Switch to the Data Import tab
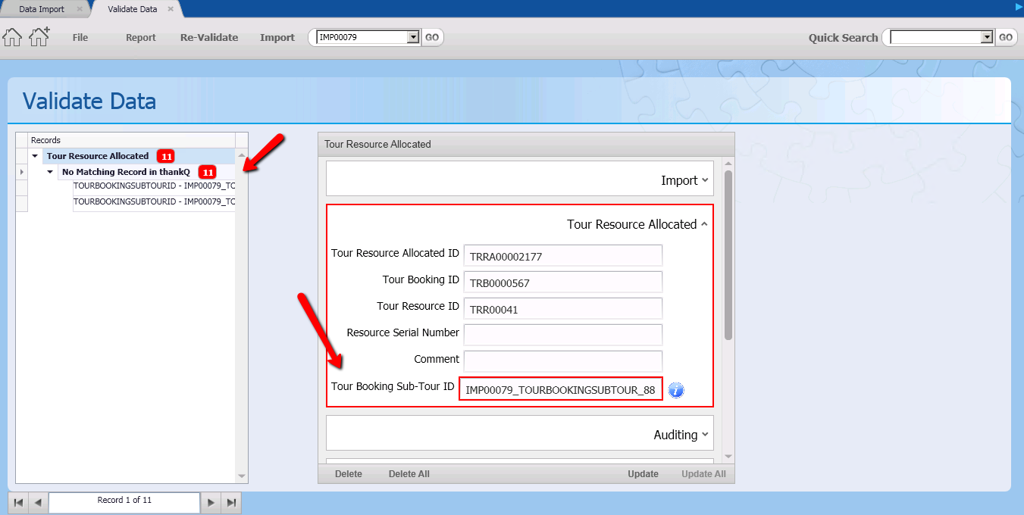1024x515 pixels. click(x=42, y=9)
